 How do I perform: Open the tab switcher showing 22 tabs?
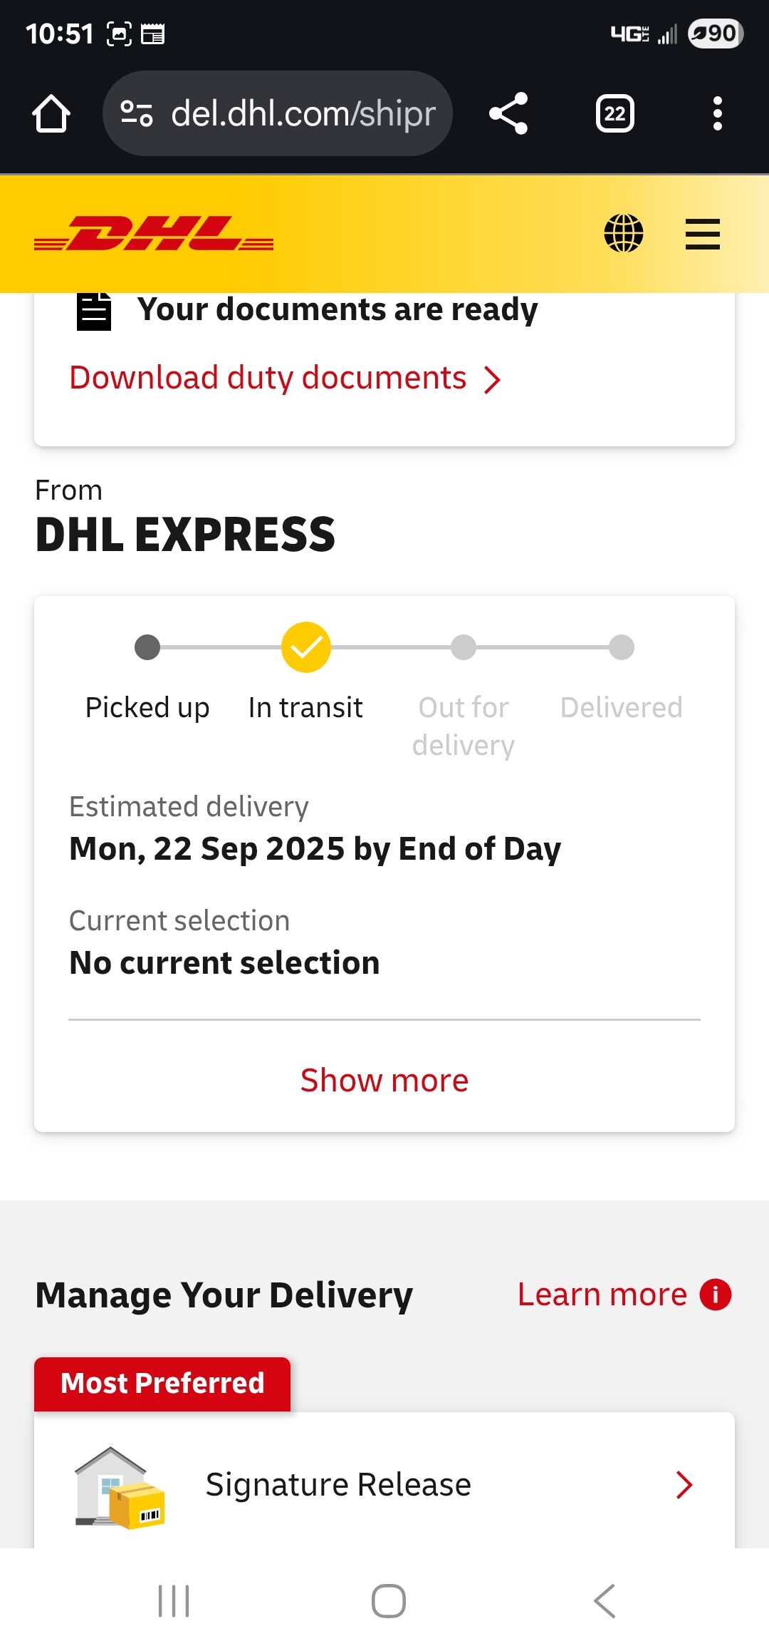pyautogui.click(x=614, y=114)
